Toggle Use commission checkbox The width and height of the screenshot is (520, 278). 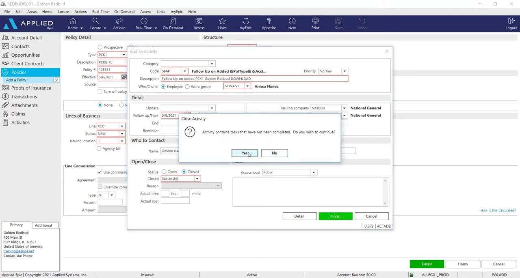[x=100, y=172]
